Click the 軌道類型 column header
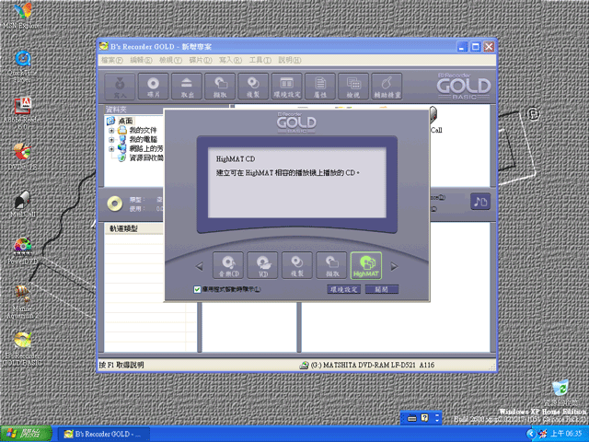 point(133,228)
